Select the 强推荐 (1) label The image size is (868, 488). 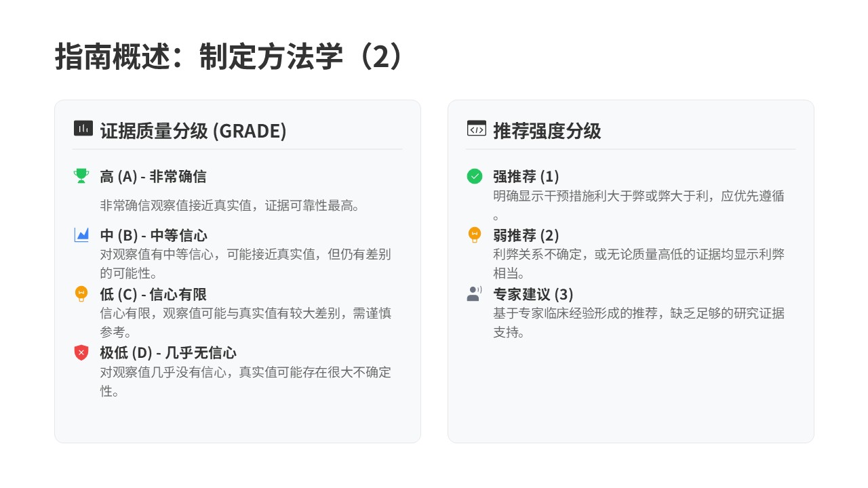click(526, 177)
